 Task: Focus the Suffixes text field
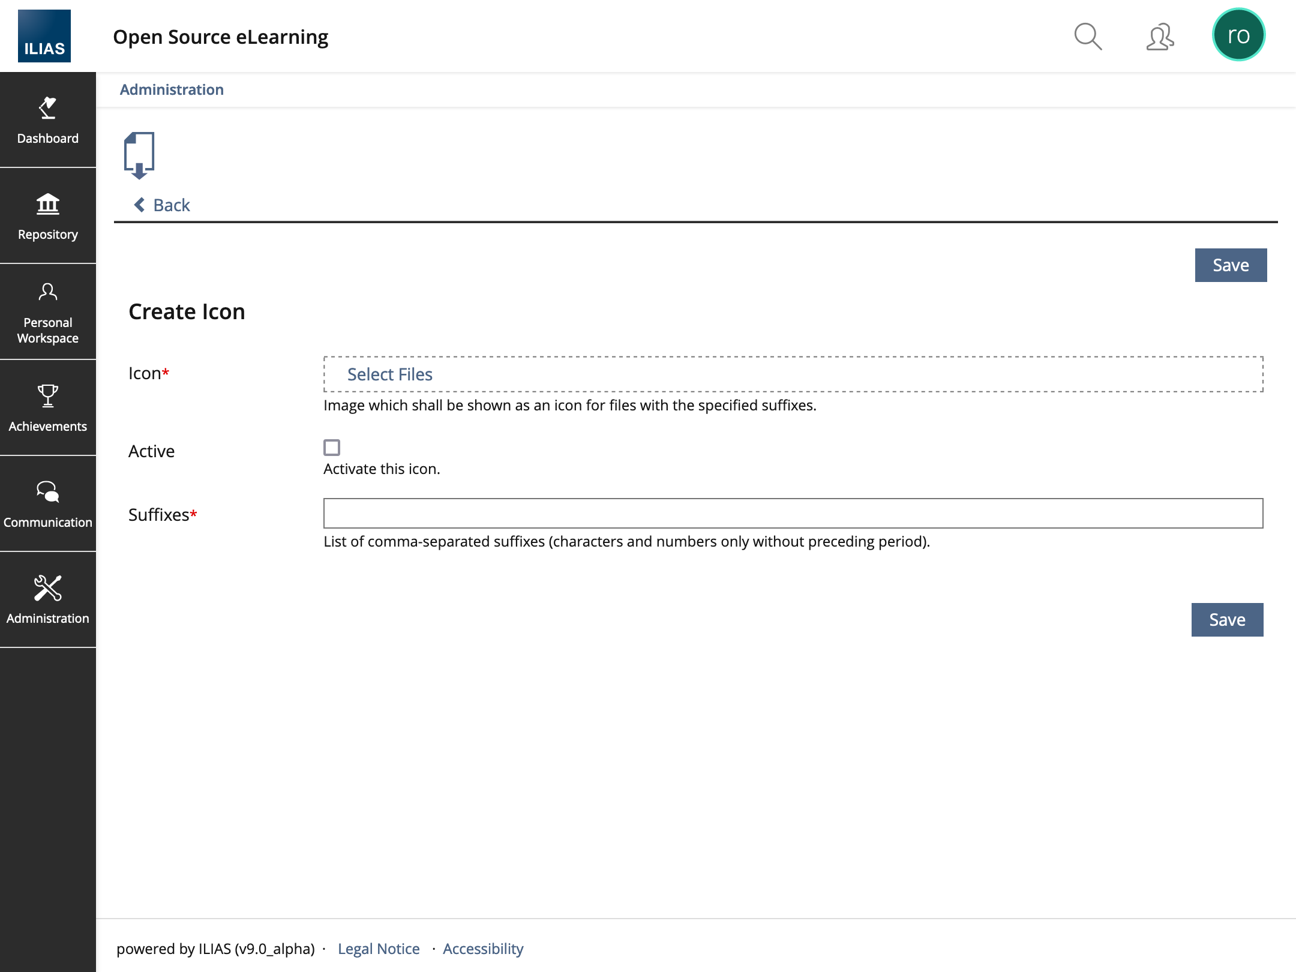pos(793,514)
